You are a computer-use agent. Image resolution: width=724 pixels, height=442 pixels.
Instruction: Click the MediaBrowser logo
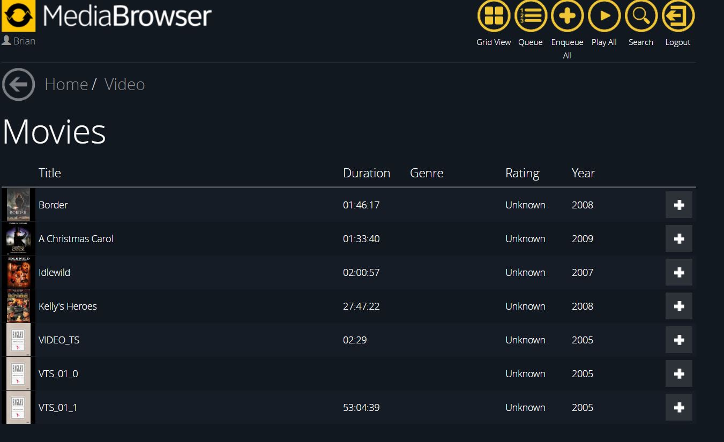18,16
